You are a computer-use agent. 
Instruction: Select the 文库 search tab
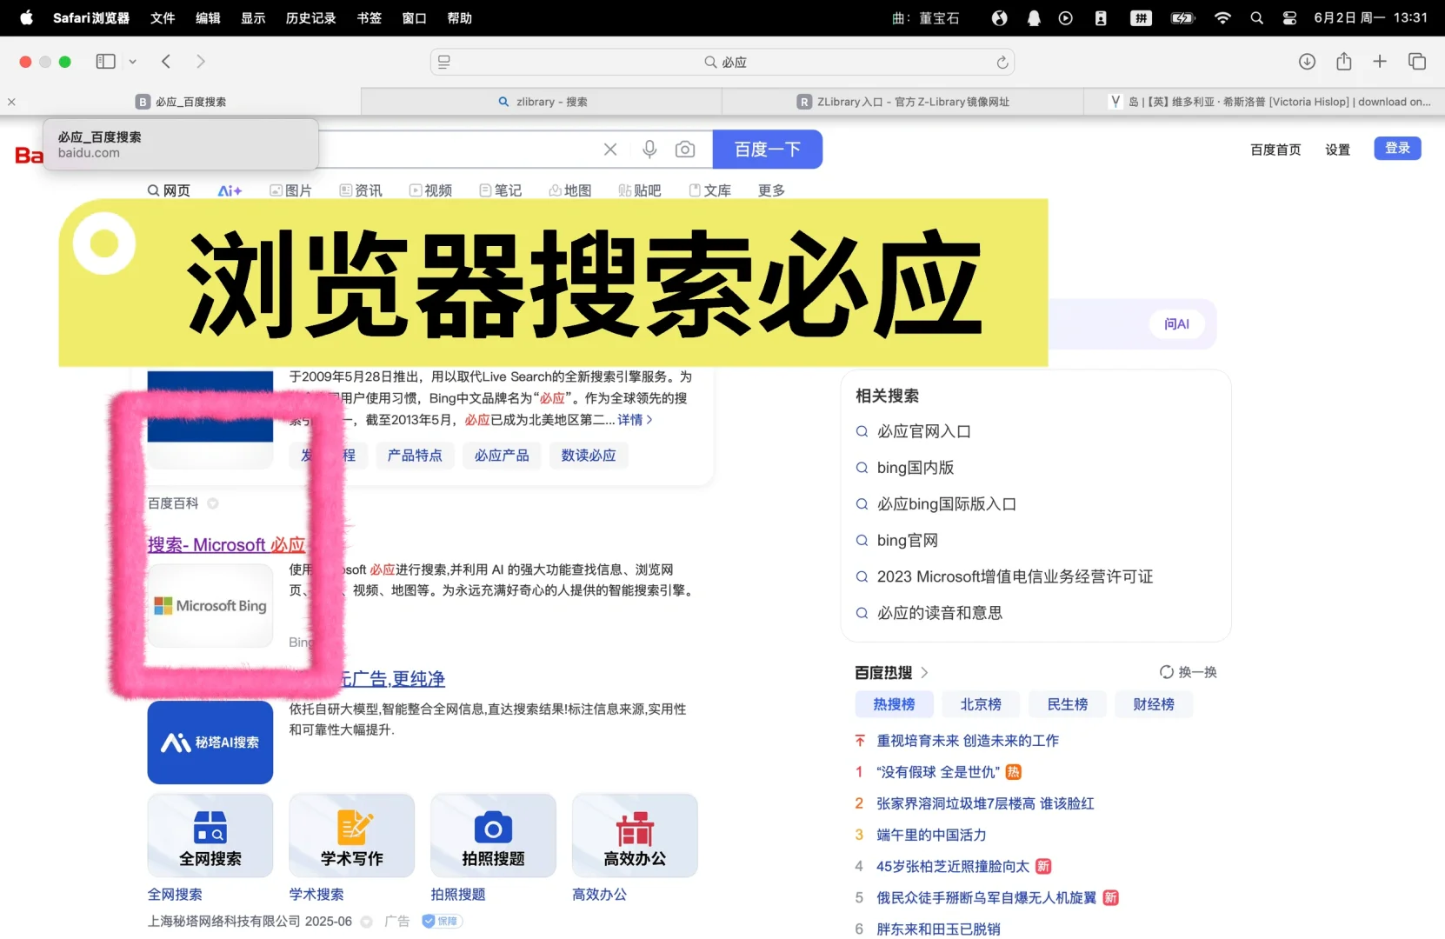pyautogui.click(x=710, y=190)
